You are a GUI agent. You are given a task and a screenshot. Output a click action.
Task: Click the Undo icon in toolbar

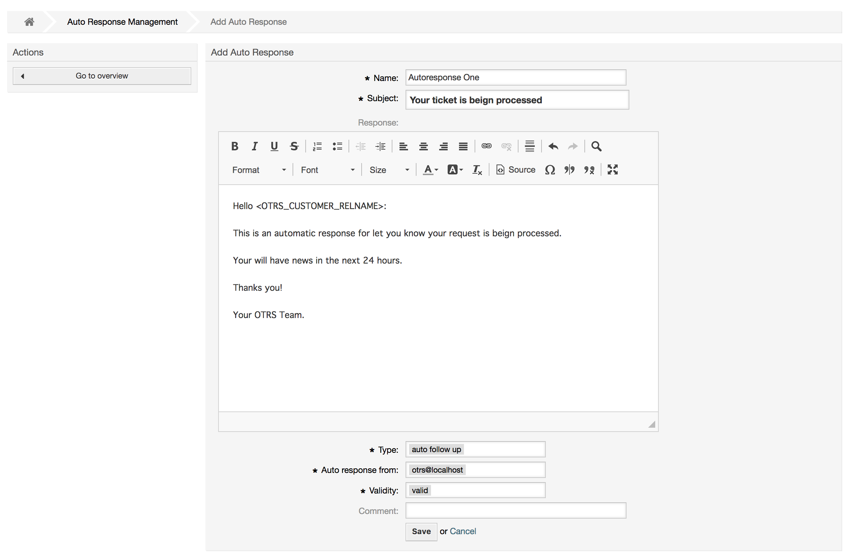(x=552, y=146)
